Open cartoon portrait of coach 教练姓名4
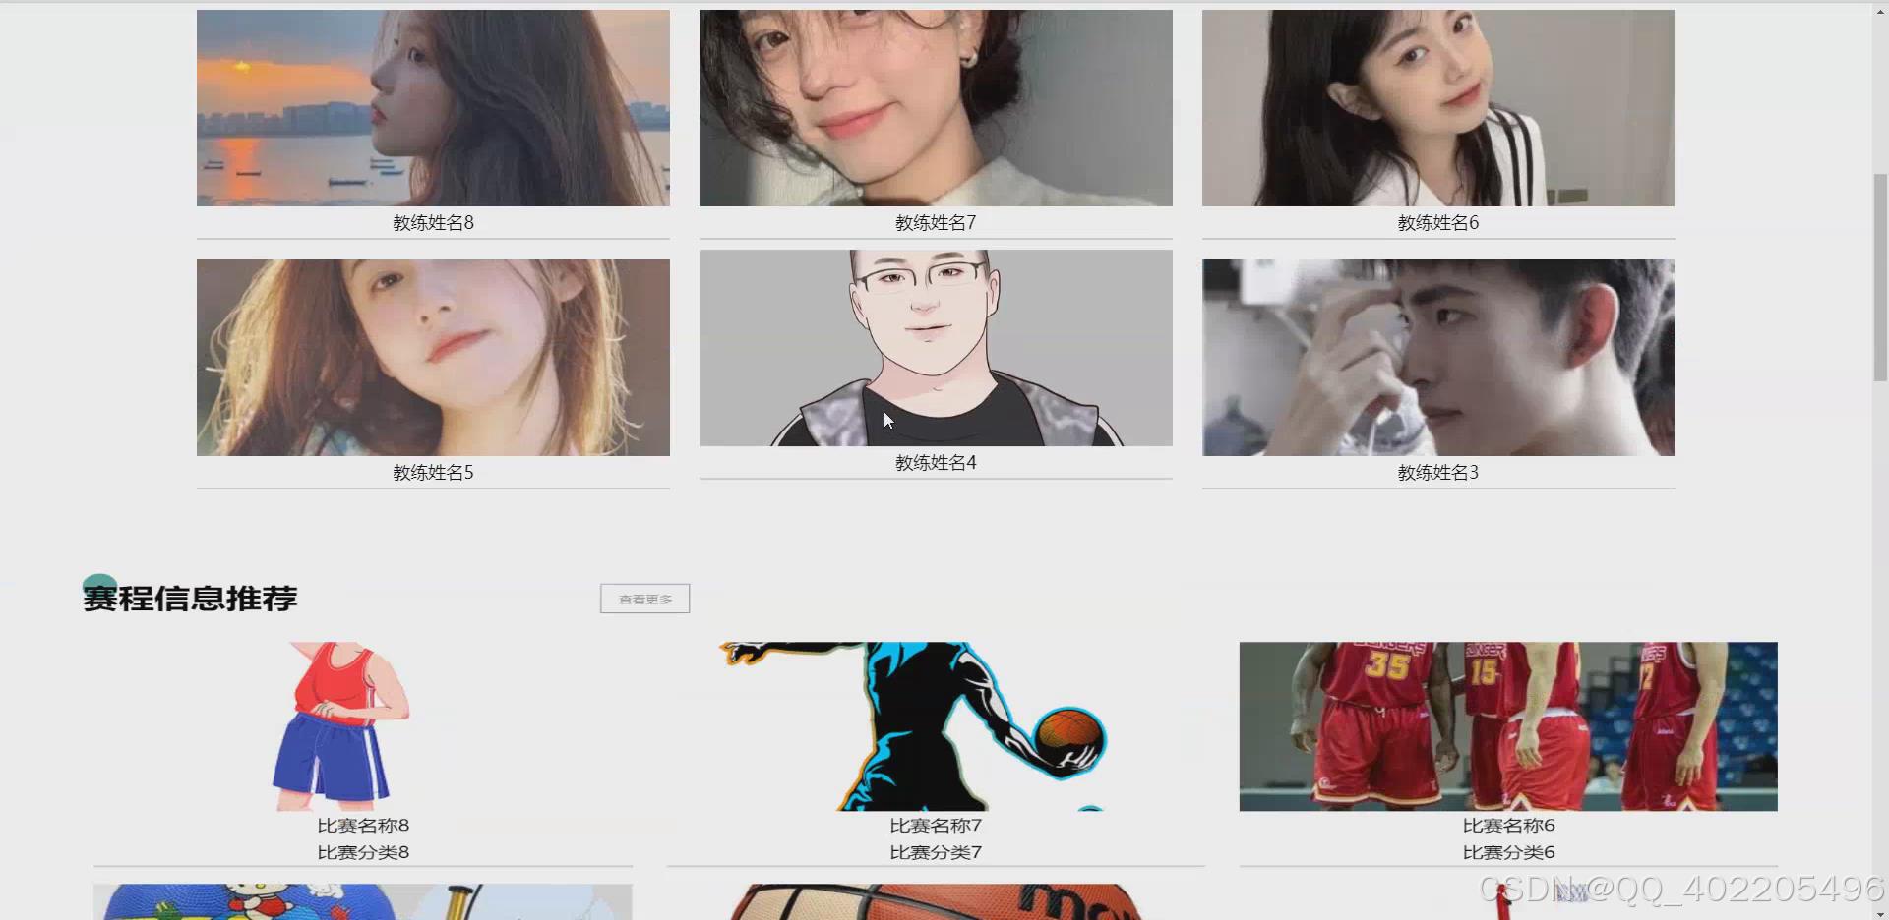 (x=936, y=348)
